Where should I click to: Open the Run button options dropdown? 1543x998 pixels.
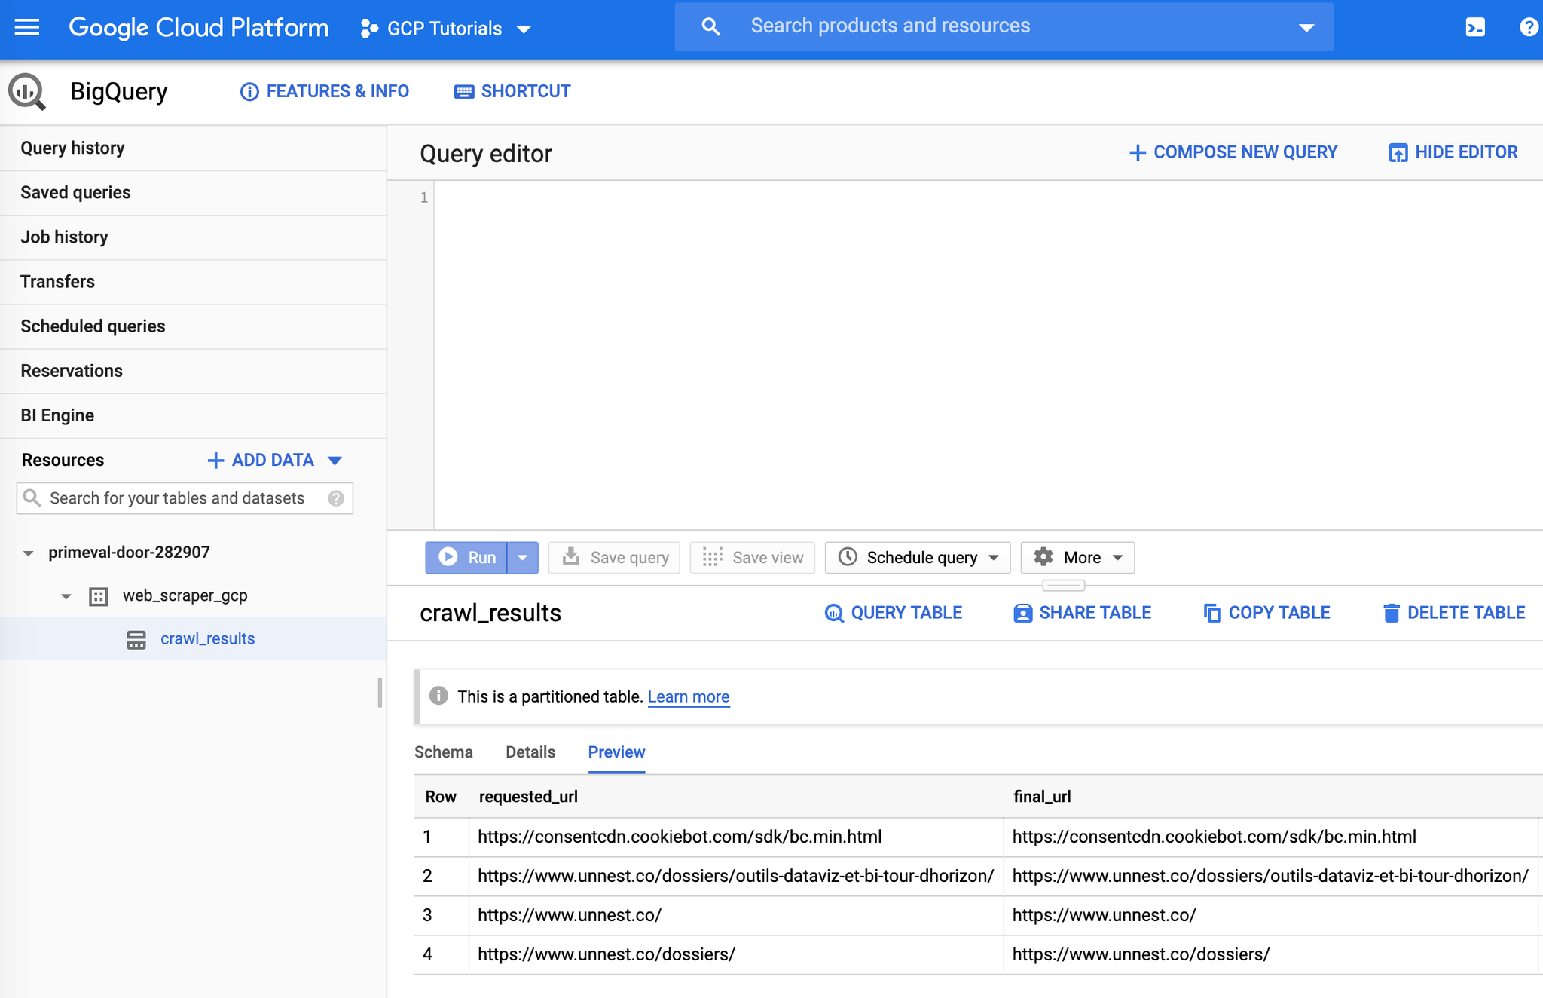click(523, 558)
